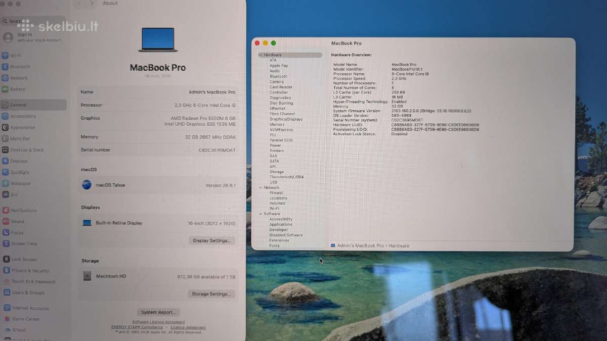
Task: Select Apple Pay in System Information list
Action: point(279,66)
